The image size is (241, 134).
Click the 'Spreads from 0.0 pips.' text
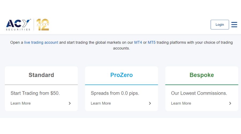[x=115, y=93]
